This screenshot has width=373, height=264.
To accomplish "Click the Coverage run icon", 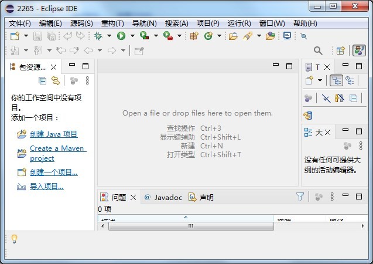I will pos(144,36).
